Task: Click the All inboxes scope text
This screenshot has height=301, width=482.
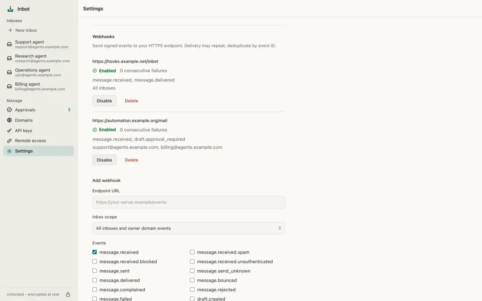Action: 104,88
